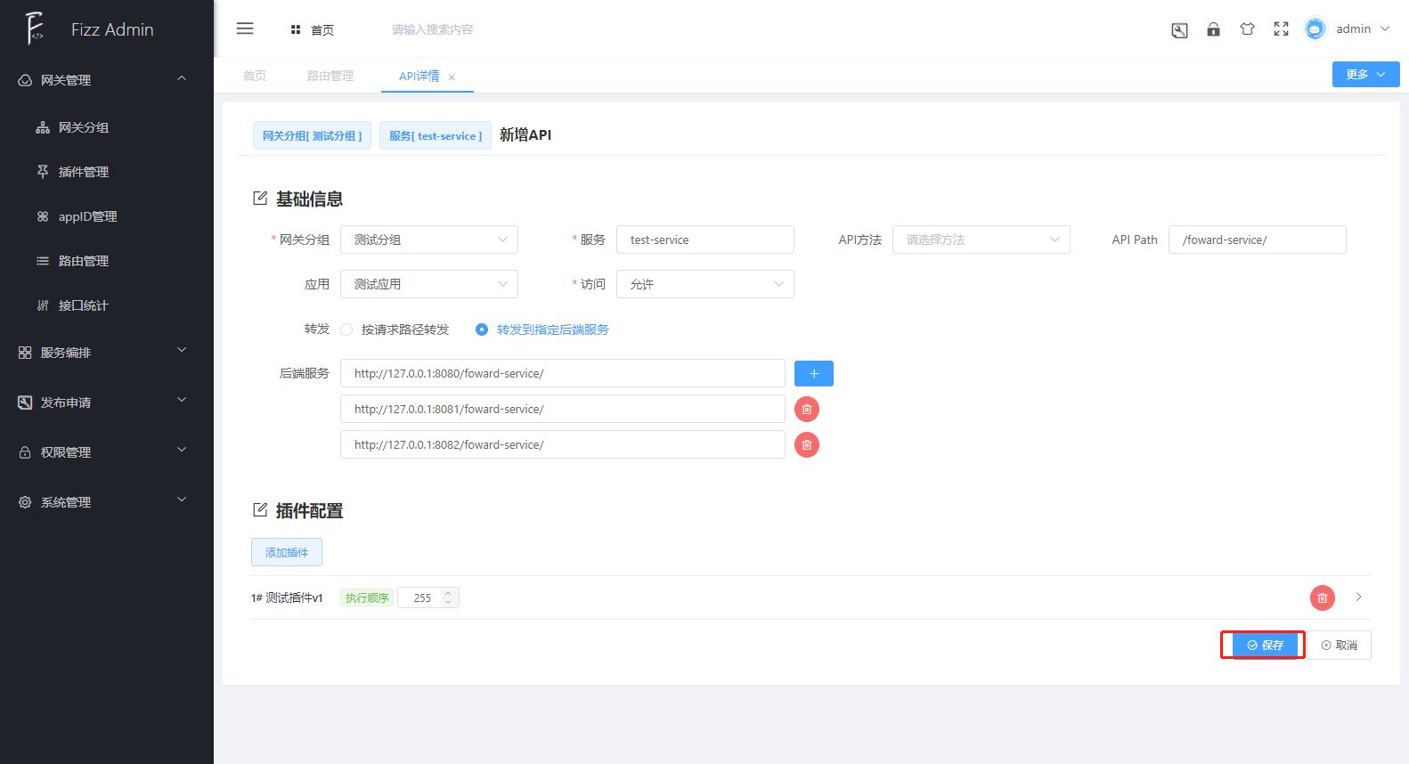Collapse the 网关管理 menu chevron

pos(182,78)
